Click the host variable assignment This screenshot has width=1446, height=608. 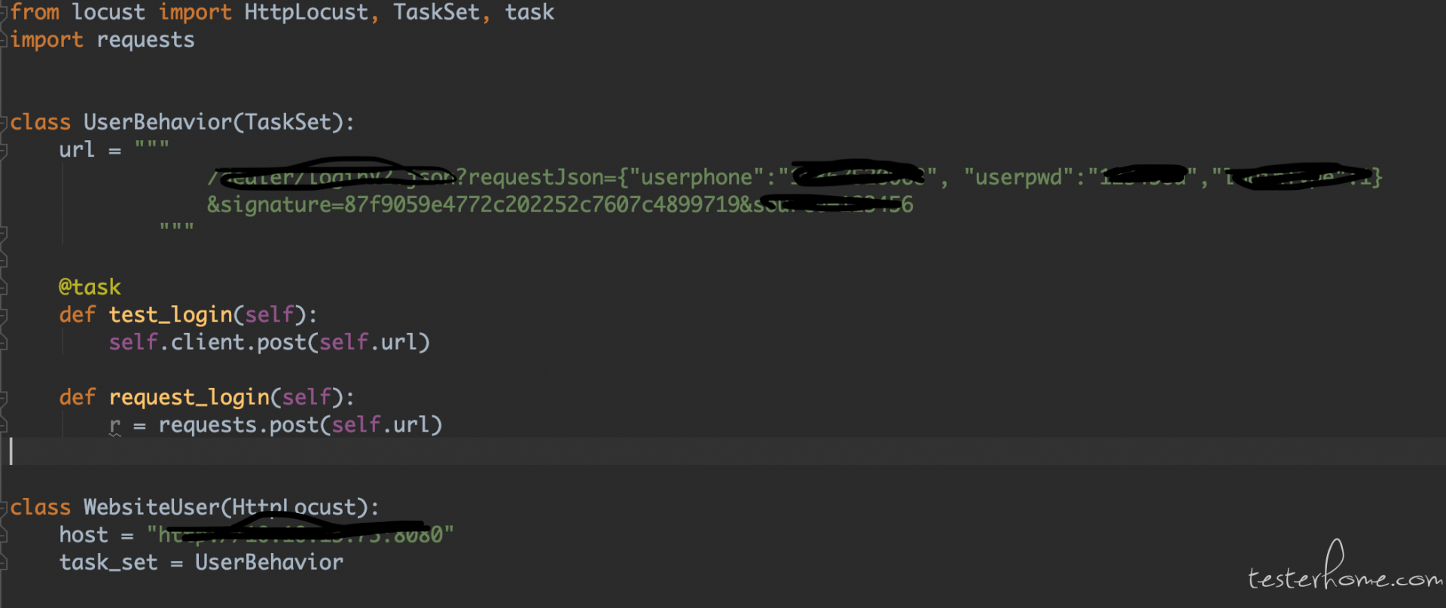click(84, 535)
